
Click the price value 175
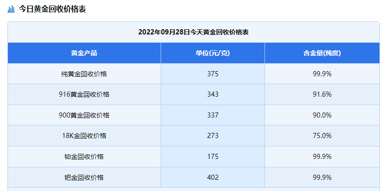click(x=213, y=157)
